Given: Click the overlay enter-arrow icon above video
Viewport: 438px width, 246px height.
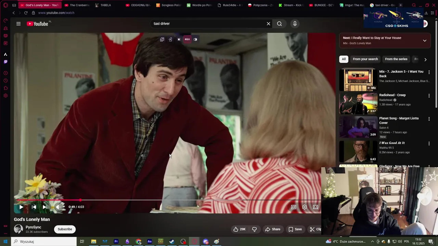Looking at the screenshot, I should [170, 39].
